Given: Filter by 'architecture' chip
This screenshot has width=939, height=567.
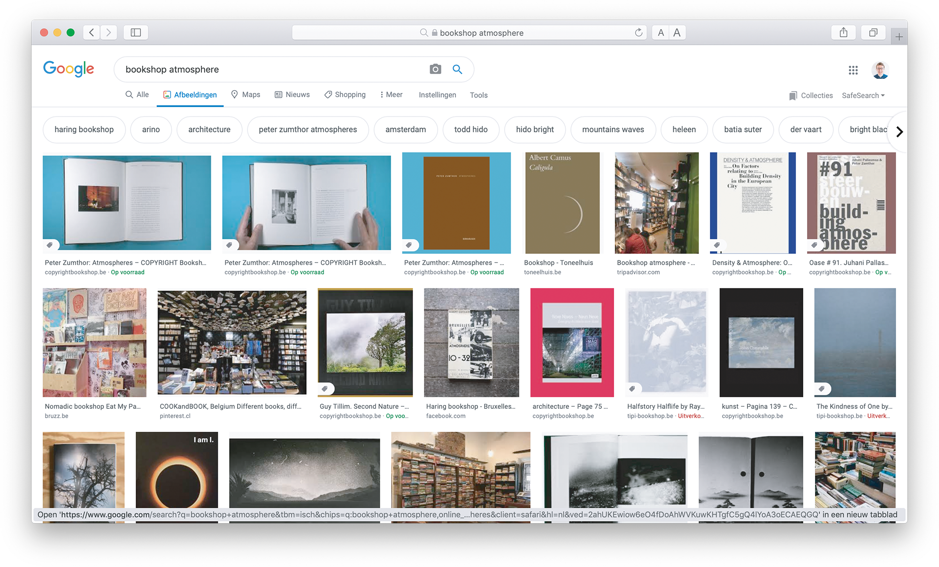Looking at the screenshot, I should point(209,130).
